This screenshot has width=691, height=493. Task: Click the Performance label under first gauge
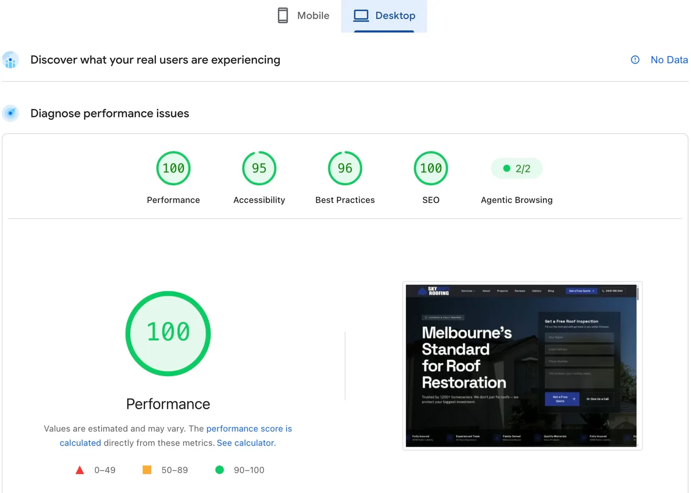click(x=173, y=200)
